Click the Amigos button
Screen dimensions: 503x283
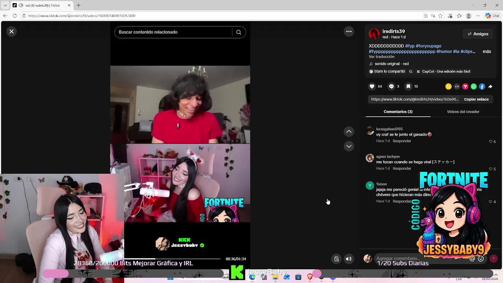click(478, 34)
